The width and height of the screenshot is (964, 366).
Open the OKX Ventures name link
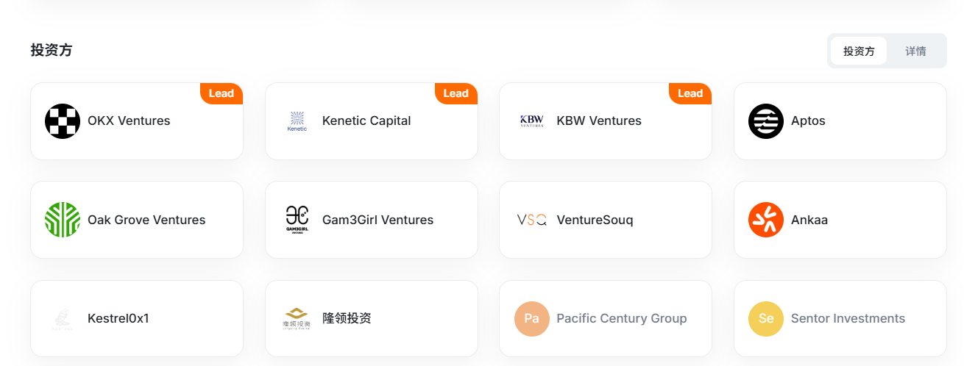pyautogui.click(x=129, y=121)
